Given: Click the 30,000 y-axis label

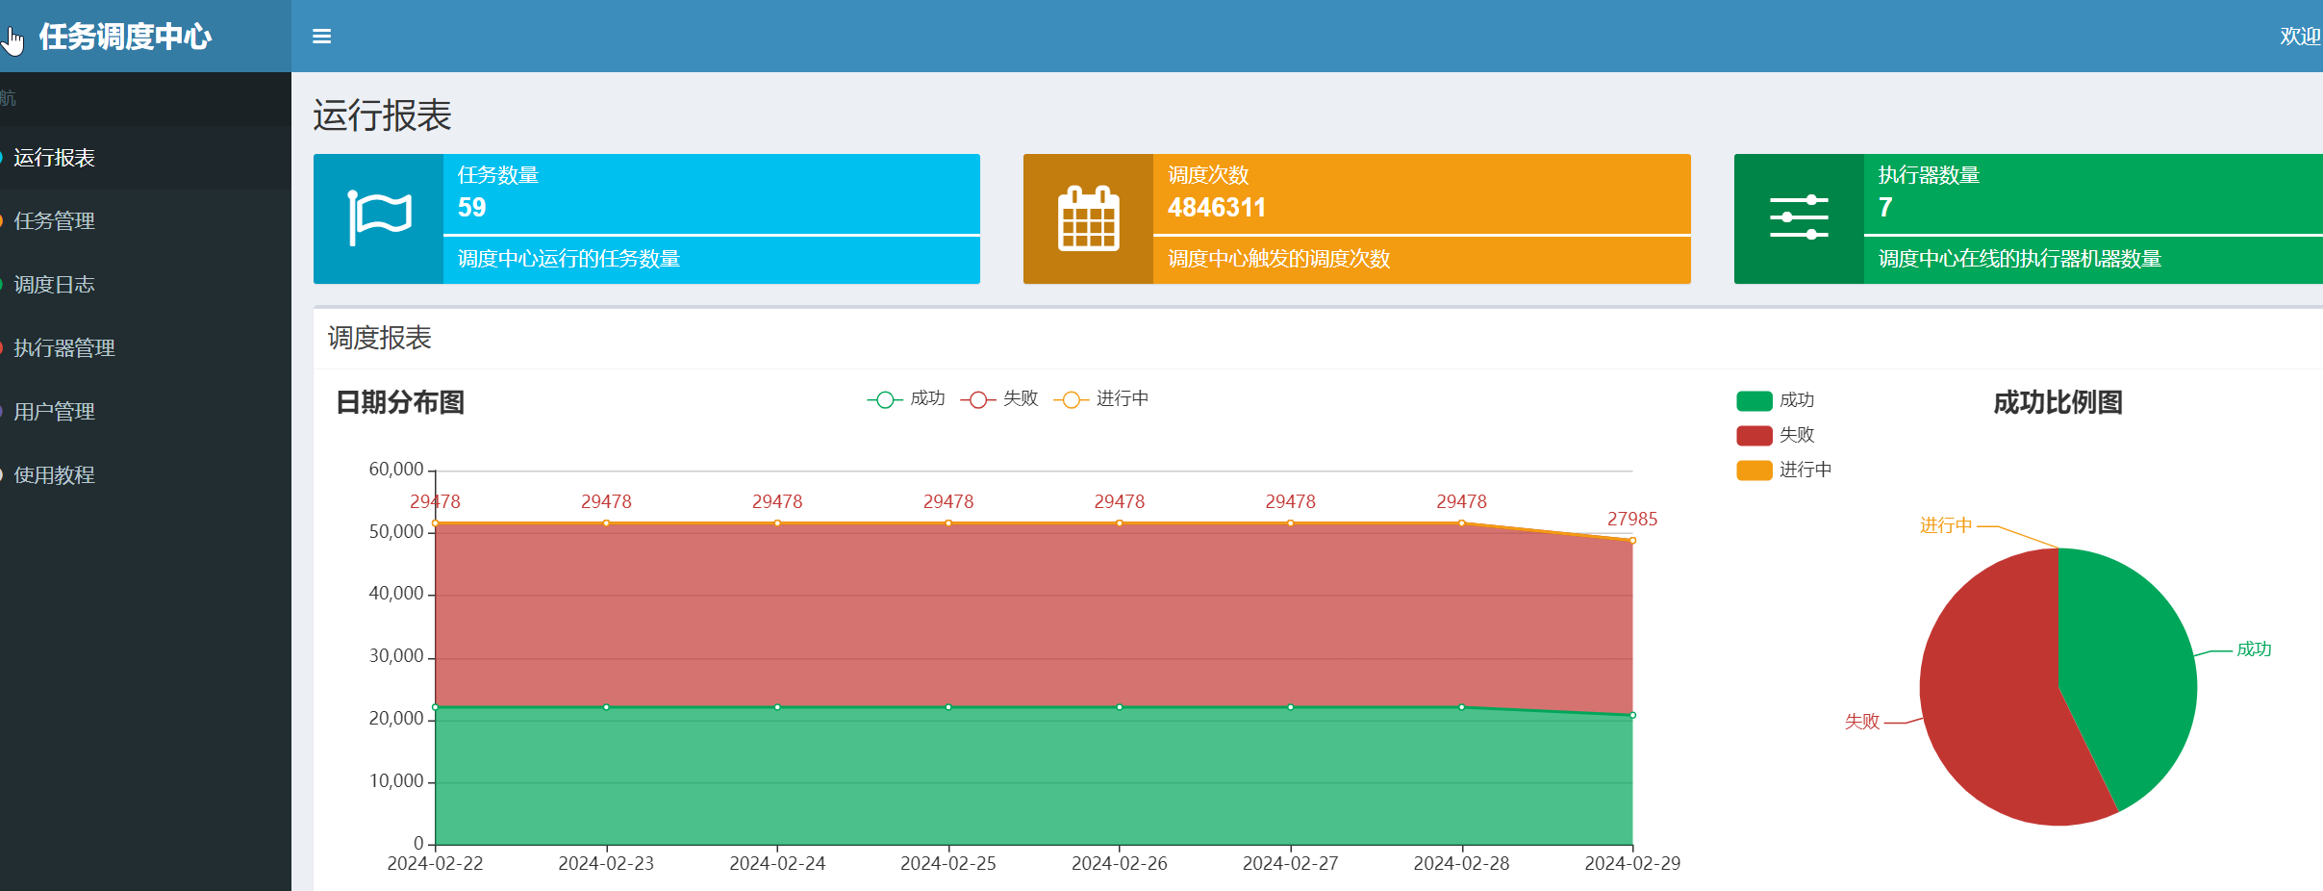Looking at the screenshot, I should (396, 656).
